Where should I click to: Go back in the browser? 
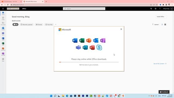[x=2, y=5]
